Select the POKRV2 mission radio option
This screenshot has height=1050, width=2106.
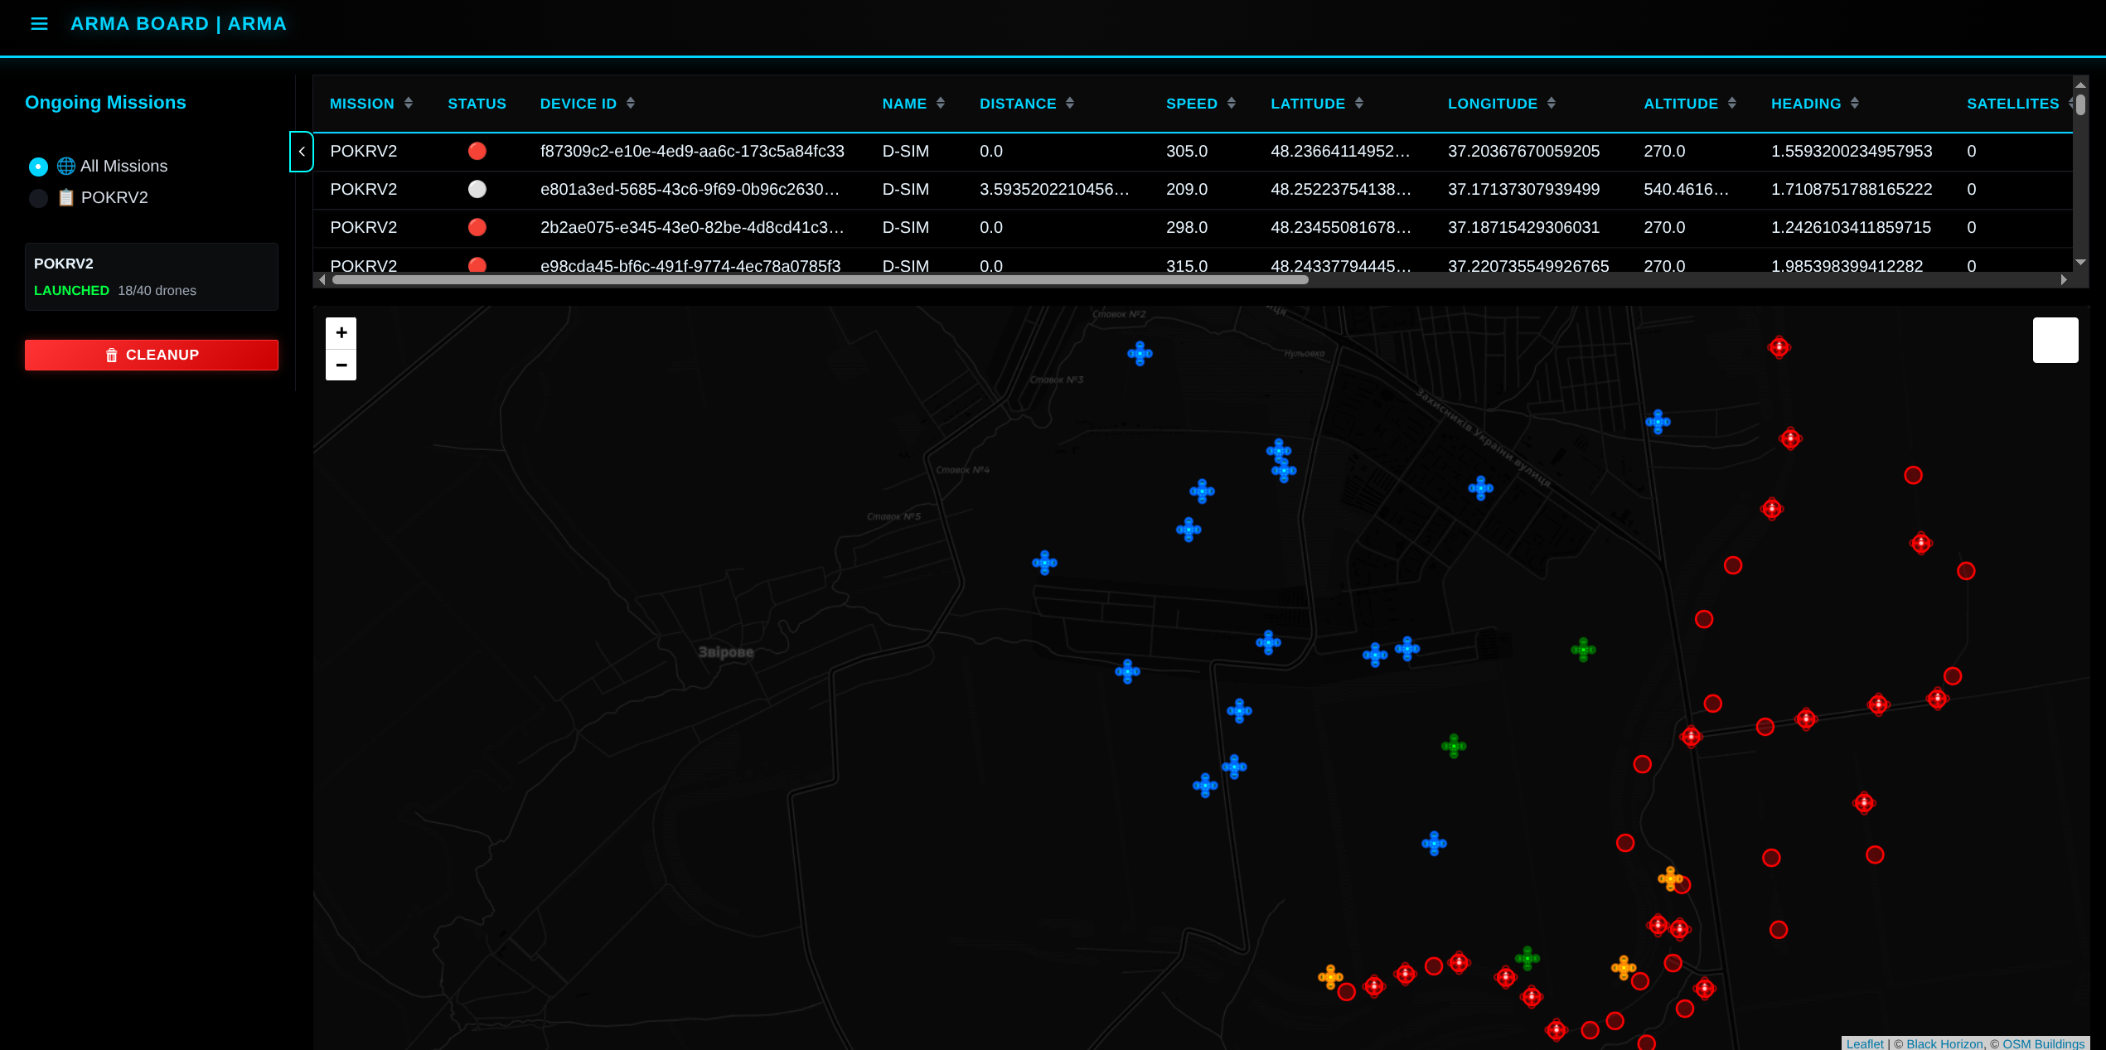tap(38, 198)
